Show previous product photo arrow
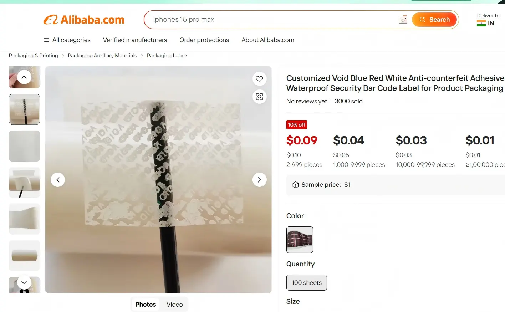505x312 pixels. click(x=58, y=180)
